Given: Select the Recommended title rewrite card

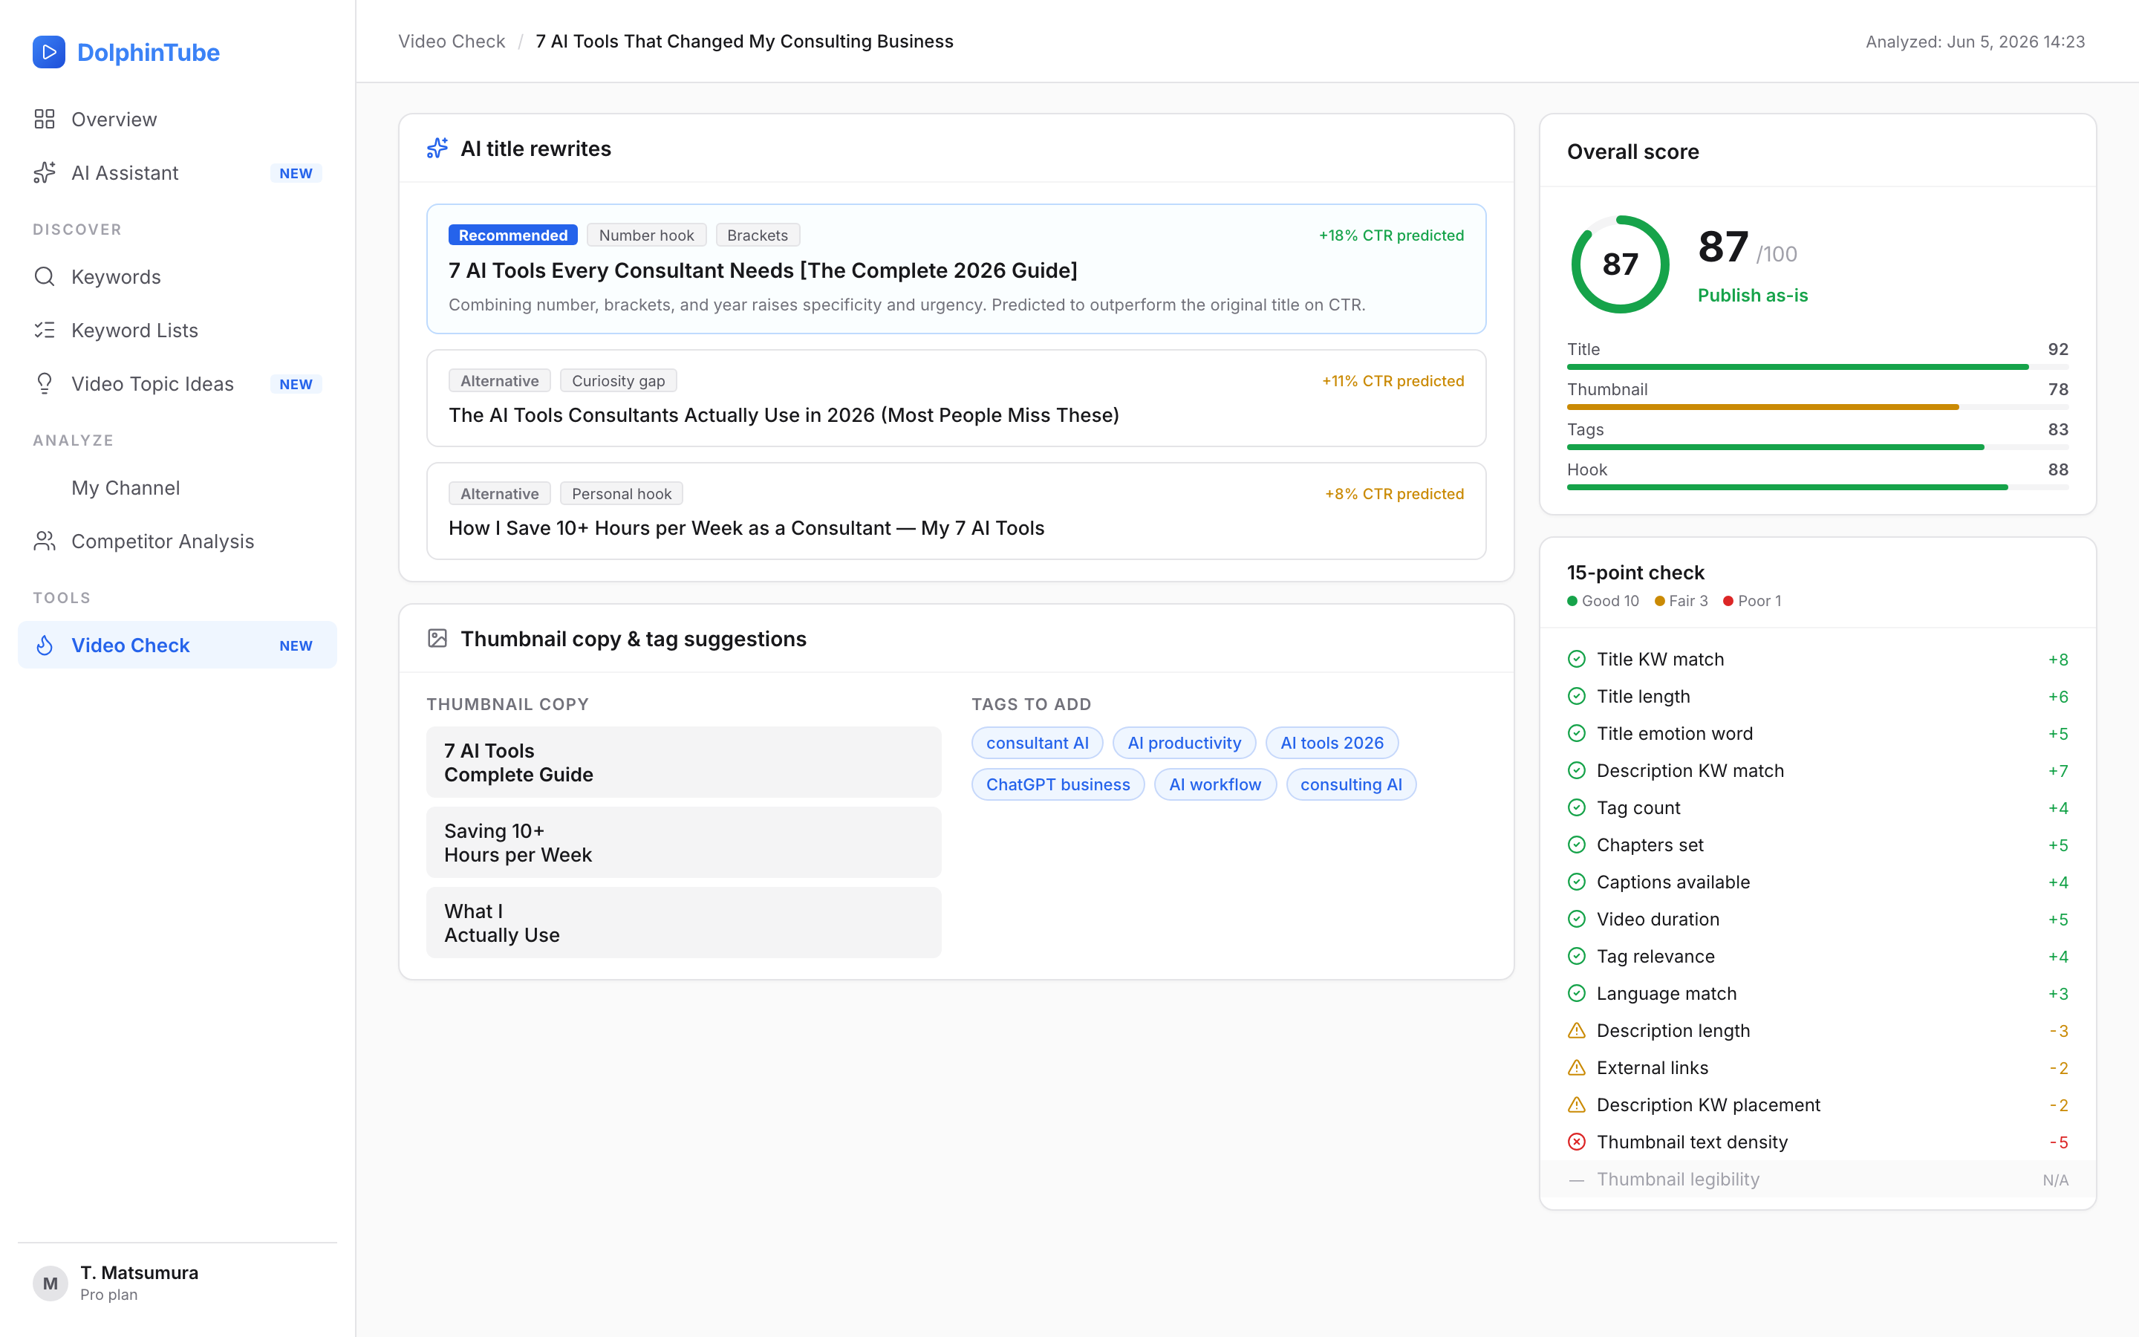Looking at the screenshot, I should pos(955,269).
